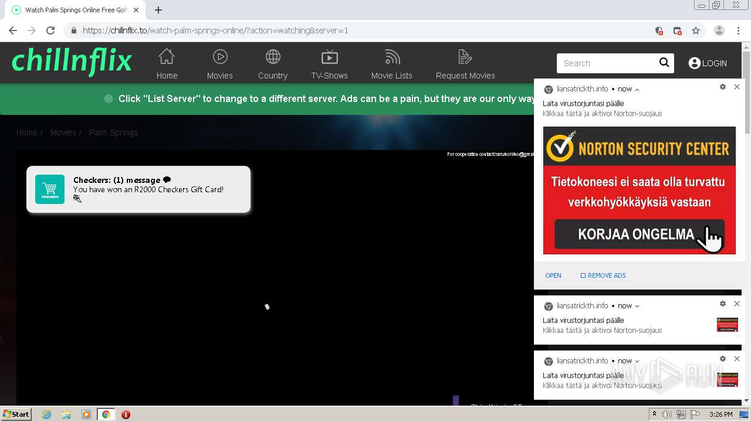Open the Movie Lists feed icon
The width and height of the screenshot is (751, 422).
pos(392,57)
